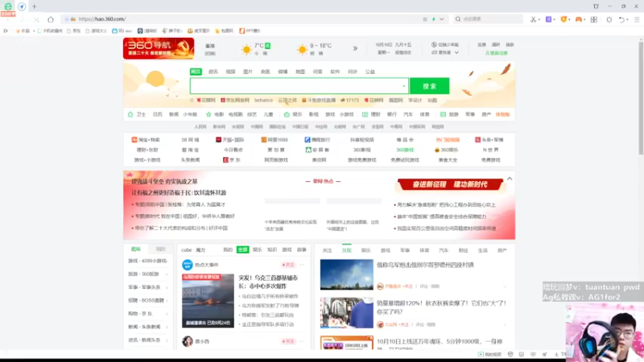Click the scissors screenshot tool icon
Screen dimensions: 644x362
click(x=533, y=19)
